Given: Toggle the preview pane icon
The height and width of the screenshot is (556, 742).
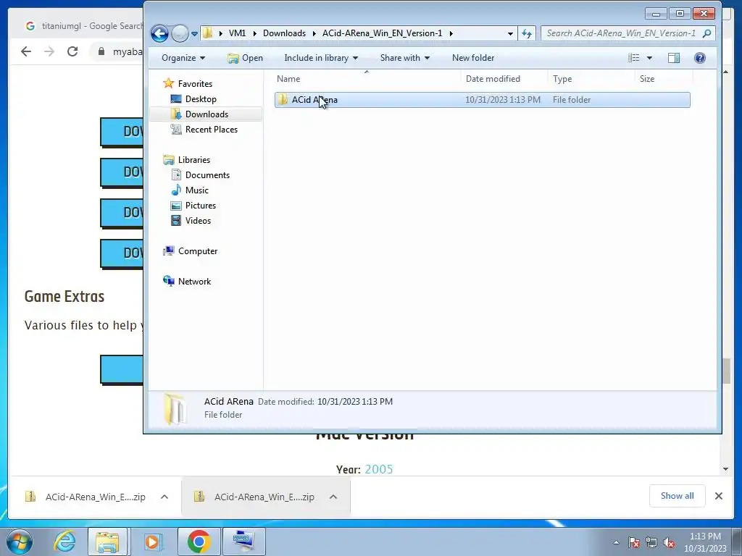Looking at the screenshot, I should [x=674, y=58].
